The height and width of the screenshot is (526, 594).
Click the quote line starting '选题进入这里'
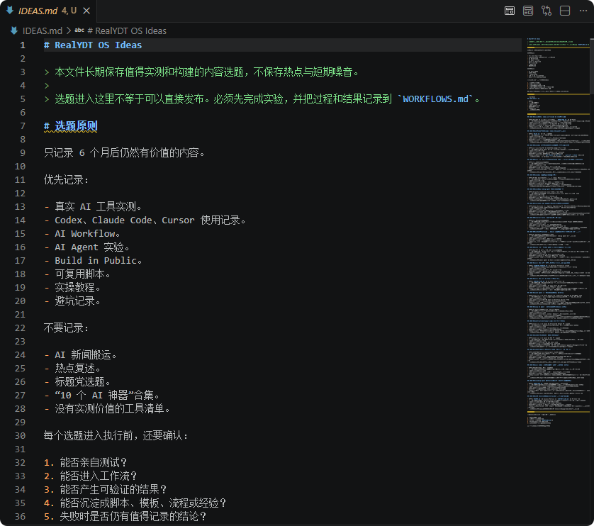click(x=262, y=99)
